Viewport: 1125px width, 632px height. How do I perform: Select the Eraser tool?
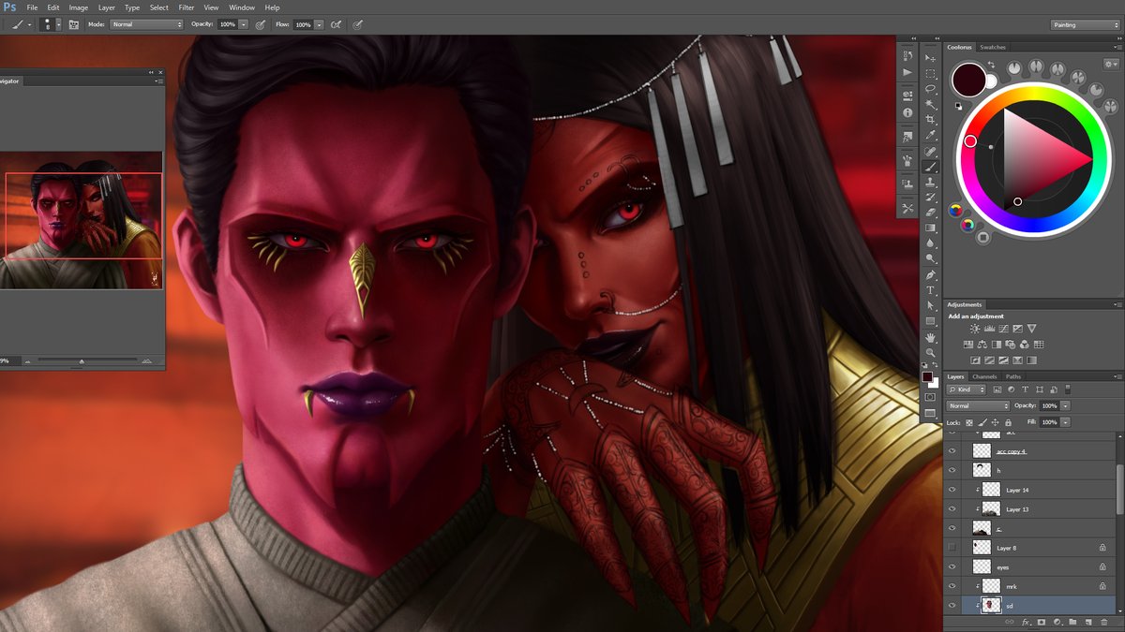(930, 213)
